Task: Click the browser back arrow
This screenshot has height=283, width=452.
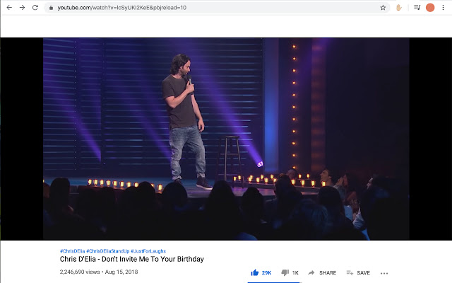Action: tap(8, 7)
